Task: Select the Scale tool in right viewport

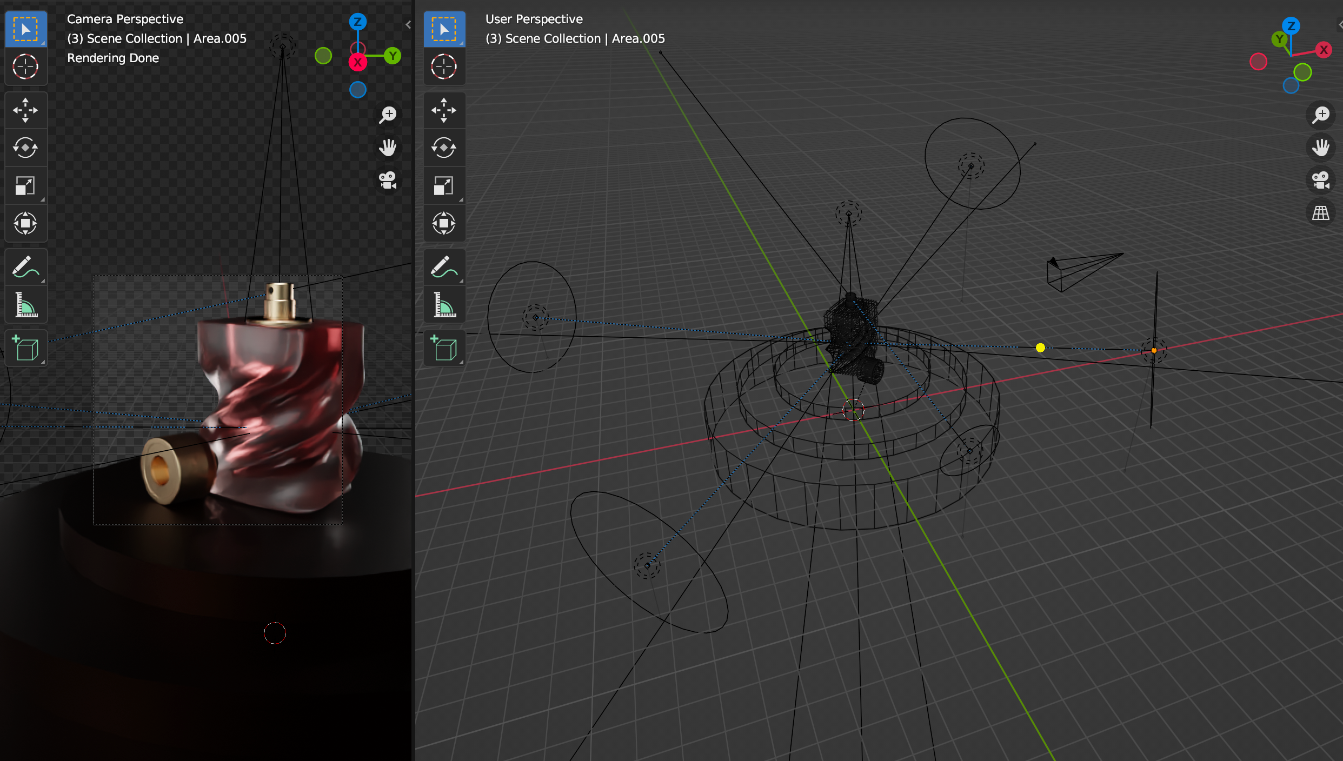Action: tap(444, 185)
